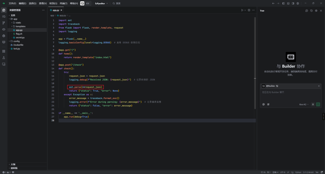This screenshot has width=325, height=174.
Task: Open the Extensions view in activity bar
Action: [4, 51]
